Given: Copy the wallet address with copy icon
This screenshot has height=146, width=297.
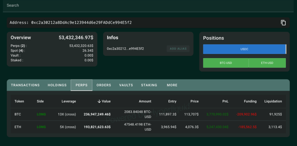Looking at the screenshot, I should [283, 23].
